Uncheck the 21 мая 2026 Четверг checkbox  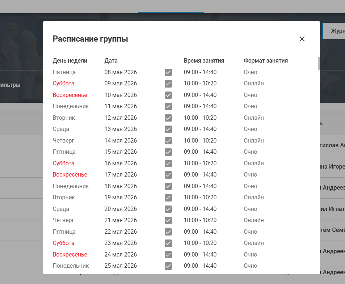click(168, 220)
